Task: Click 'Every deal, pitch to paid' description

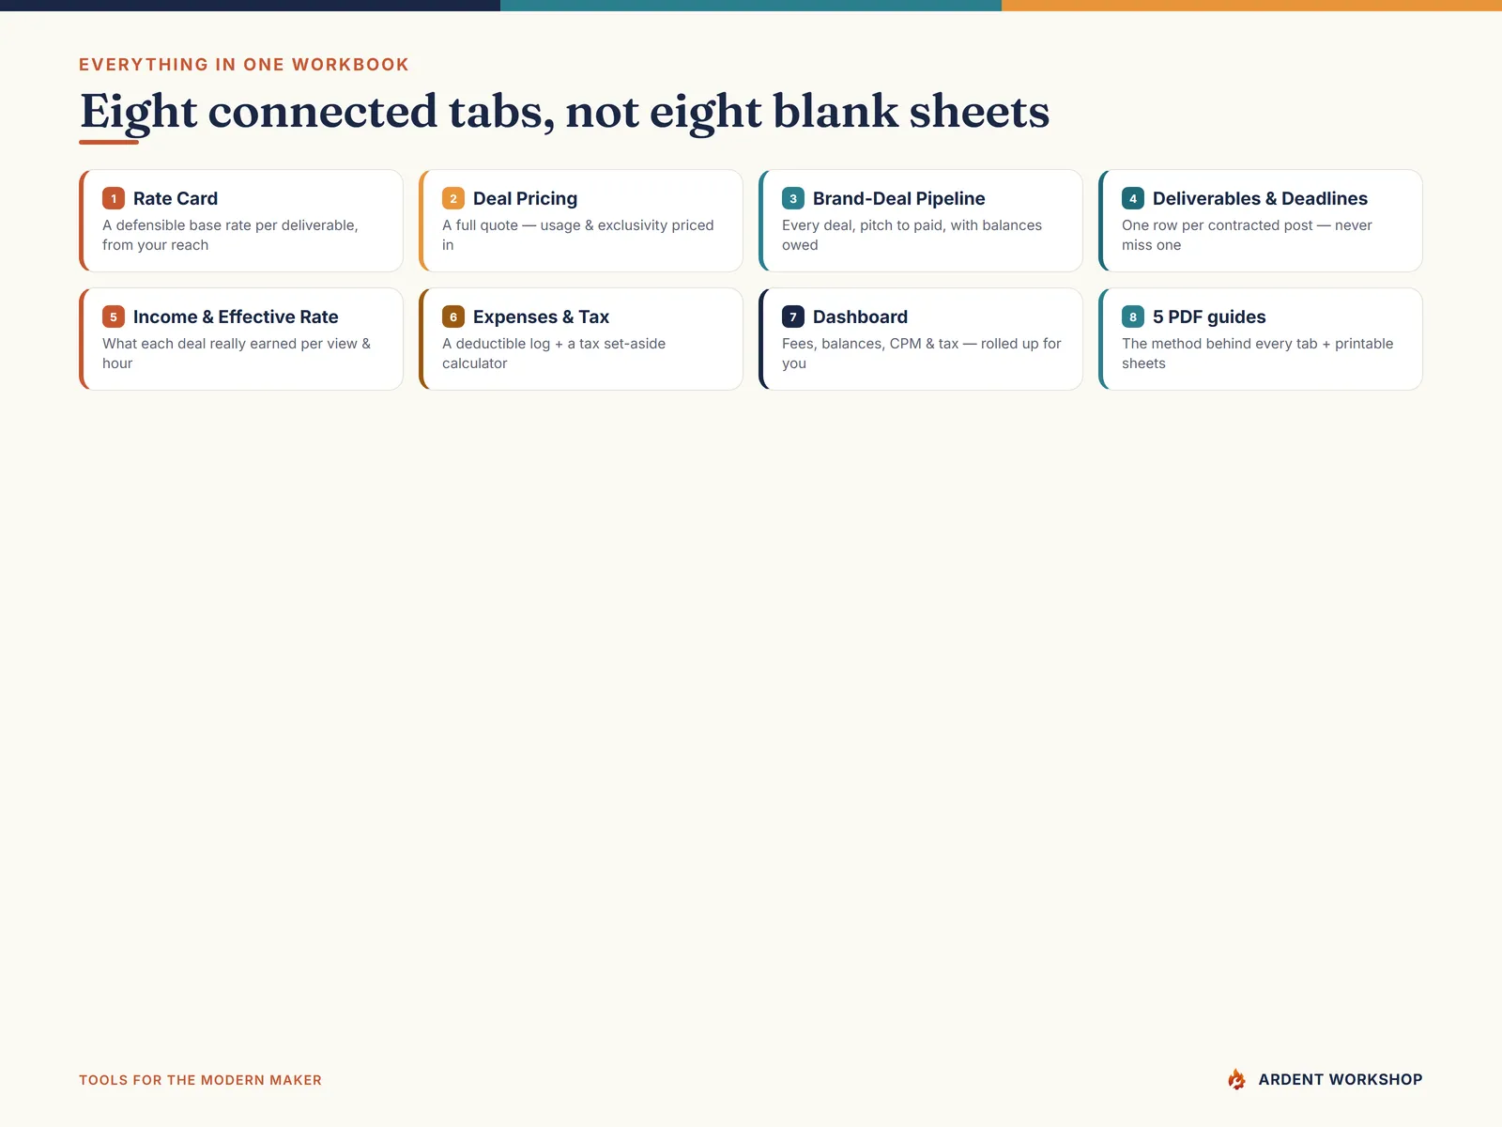Action: pos(912,235)
